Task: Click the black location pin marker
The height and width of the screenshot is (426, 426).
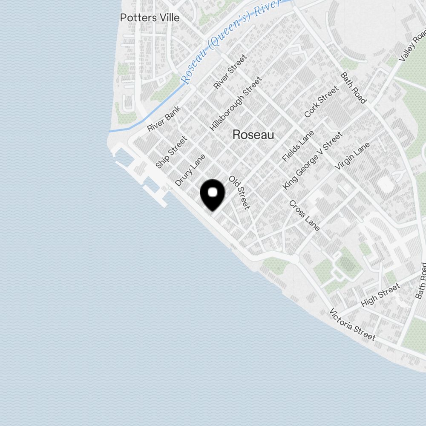Action: pyautogui.click(x=213, y=195)
